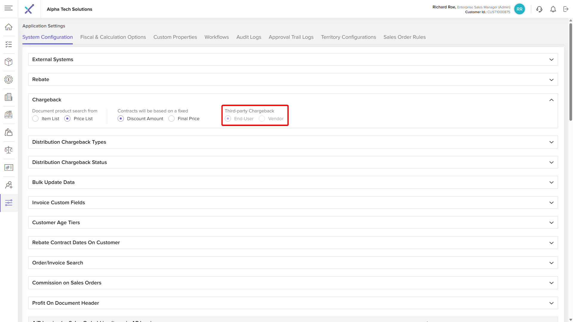Viewport: 573px width, 322px height.
Task: Open the checklist tasks sidebar icon
Action: [9, 44]
